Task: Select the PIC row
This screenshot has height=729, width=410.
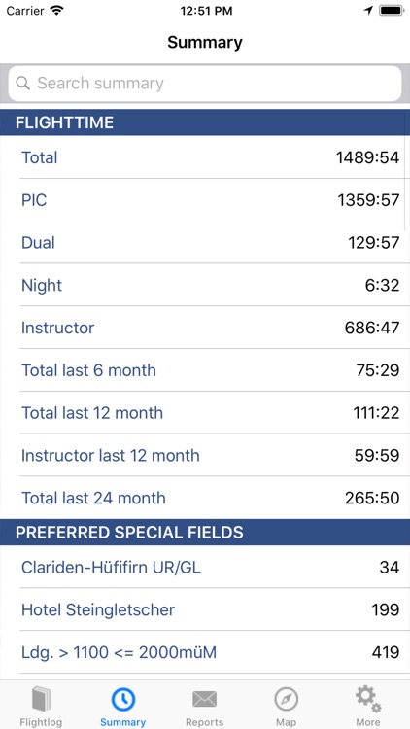Action: [205, 200]
